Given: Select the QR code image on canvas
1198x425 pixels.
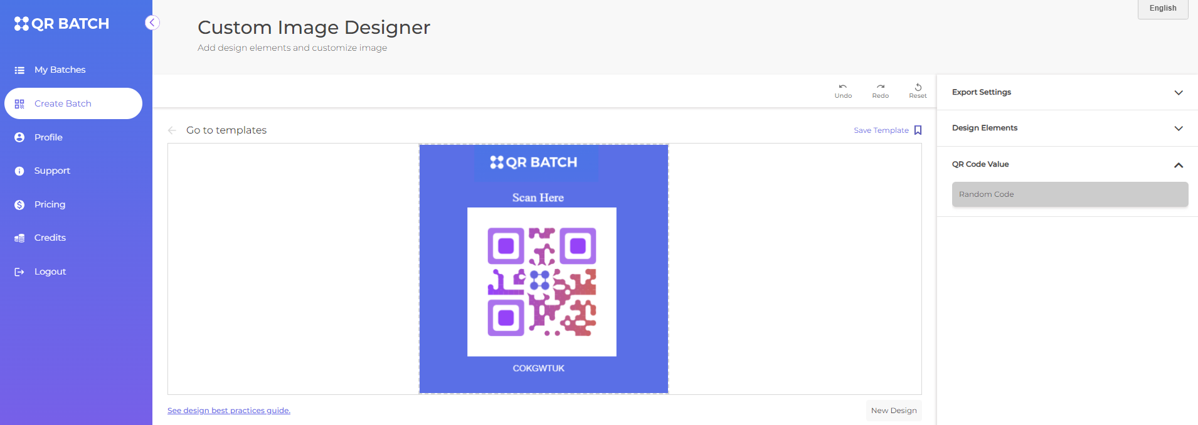Looking at the screenshot, I should coord(542,282).
